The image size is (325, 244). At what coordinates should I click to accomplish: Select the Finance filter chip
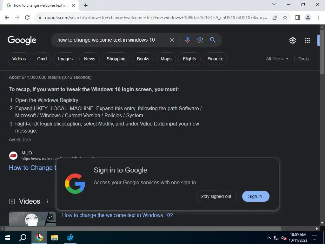[216, 59]
